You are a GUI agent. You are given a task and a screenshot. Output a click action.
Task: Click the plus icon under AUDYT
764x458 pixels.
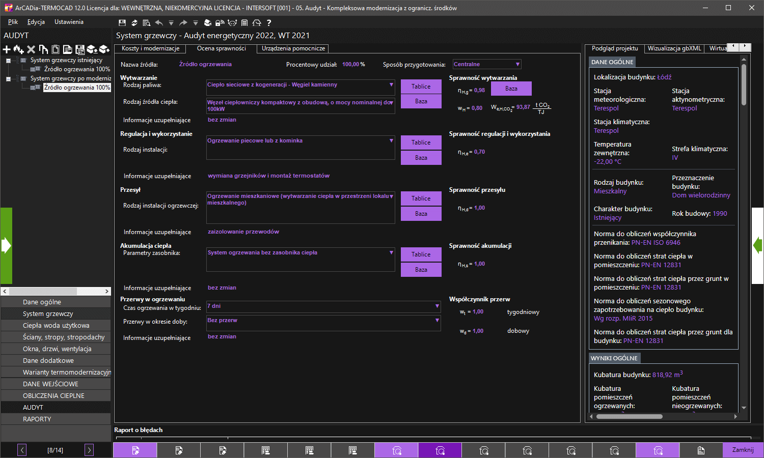tap(7, 49)
